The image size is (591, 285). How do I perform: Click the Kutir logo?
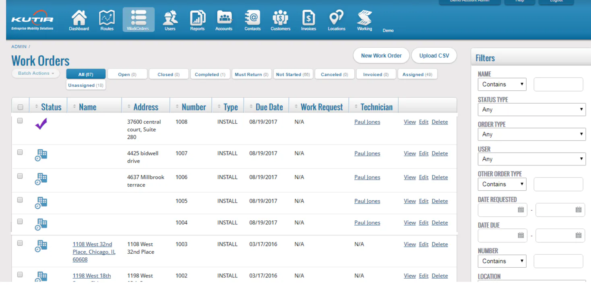(32, 21)
